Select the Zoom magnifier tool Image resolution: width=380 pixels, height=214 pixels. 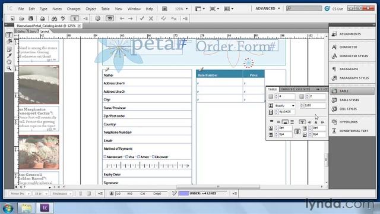(x=9, y=68)
